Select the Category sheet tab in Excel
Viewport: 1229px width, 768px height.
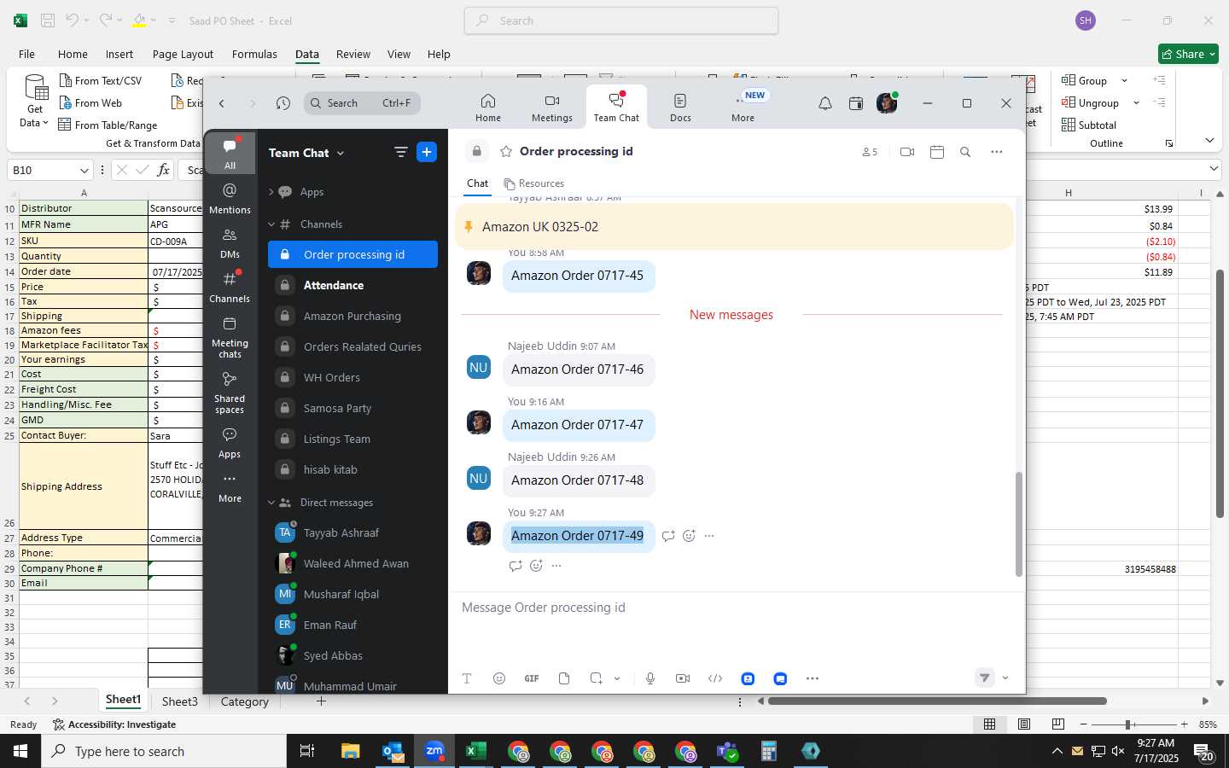point(245,701)
